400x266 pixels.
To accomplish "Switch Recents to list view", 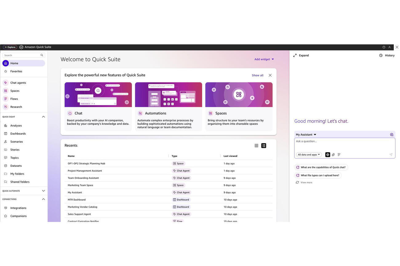I will (264, 146).
